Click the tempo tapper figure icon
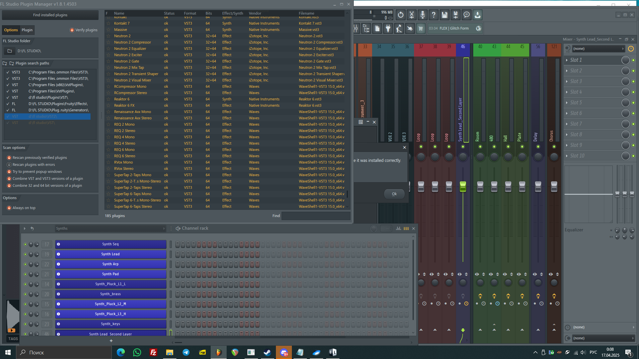 tap(399, 29)
